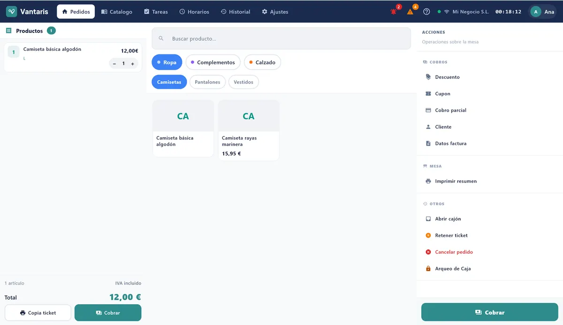Click the help question mark icon
563x325 pixels.
[x=426, y=12]
